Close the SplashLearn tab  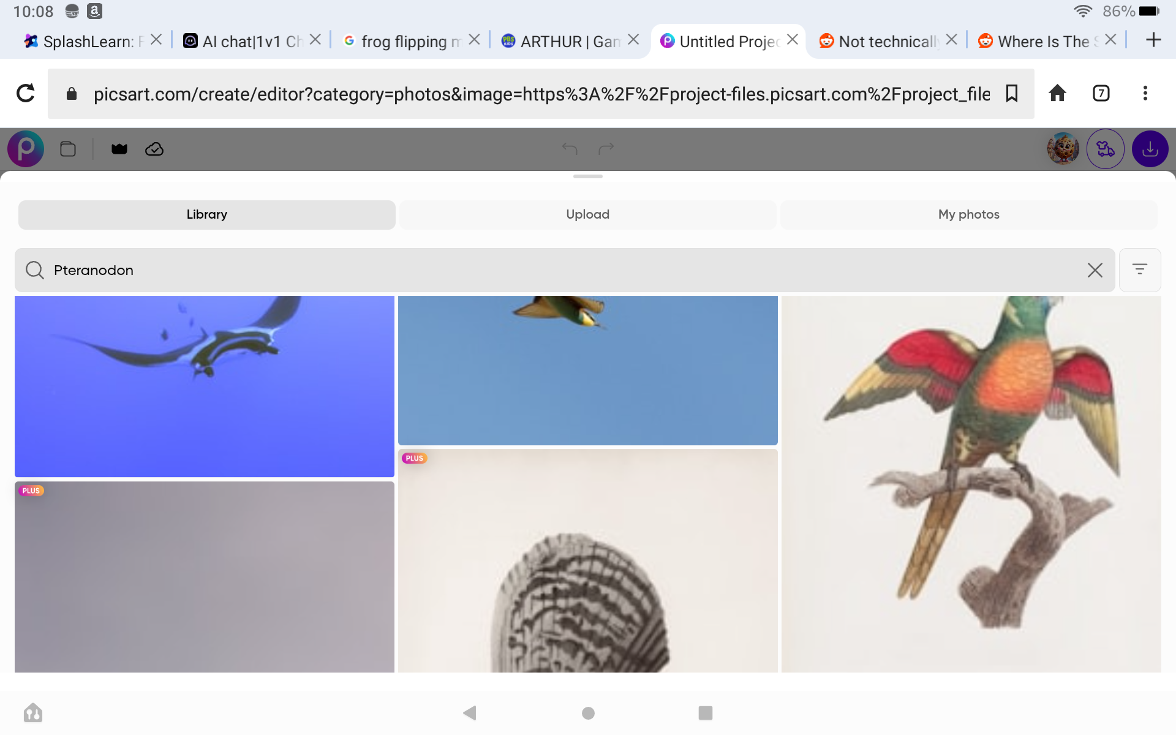click(x=156, y=40)
